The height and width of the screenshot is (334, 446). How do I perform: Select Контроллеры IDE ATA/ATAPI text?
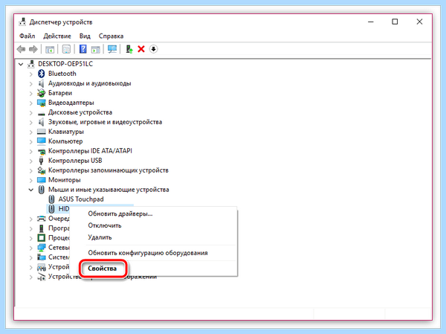tap(90, 151)
